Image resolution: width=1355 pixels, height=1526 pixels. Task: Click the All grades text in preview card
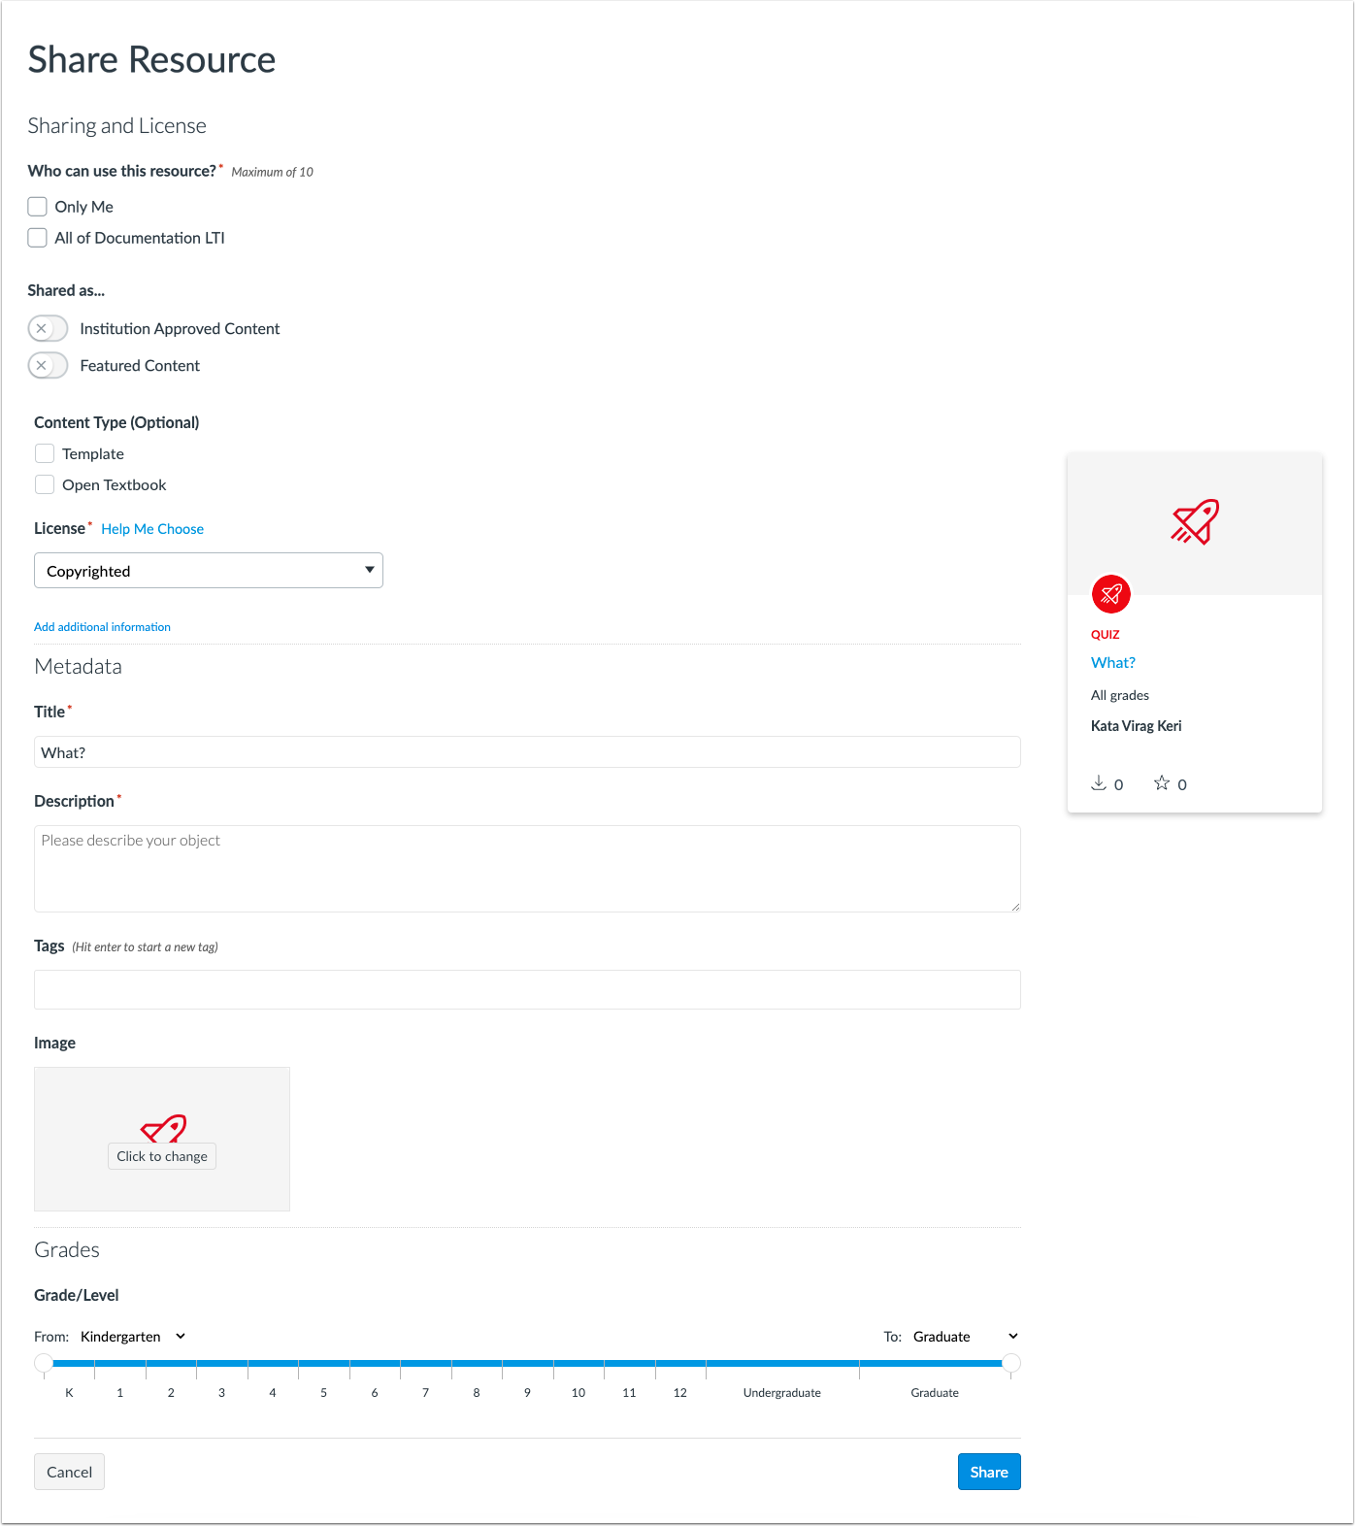1120,695
